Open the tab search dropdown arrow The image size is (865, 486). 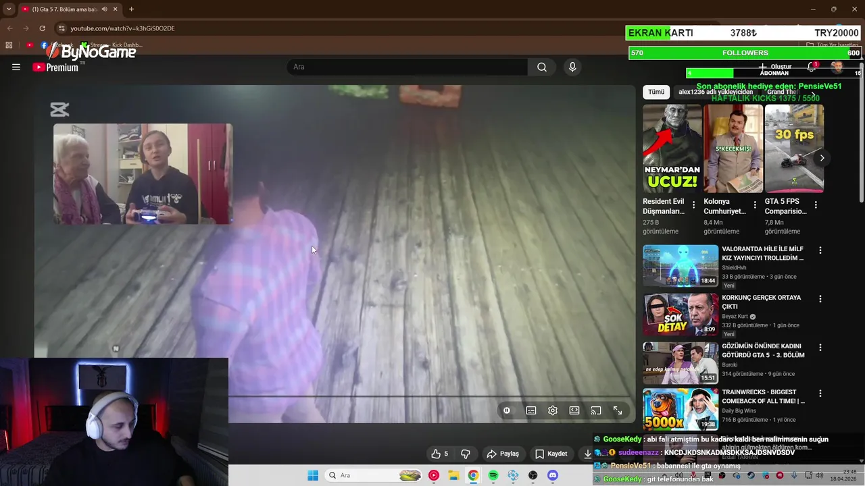[9, 9]
